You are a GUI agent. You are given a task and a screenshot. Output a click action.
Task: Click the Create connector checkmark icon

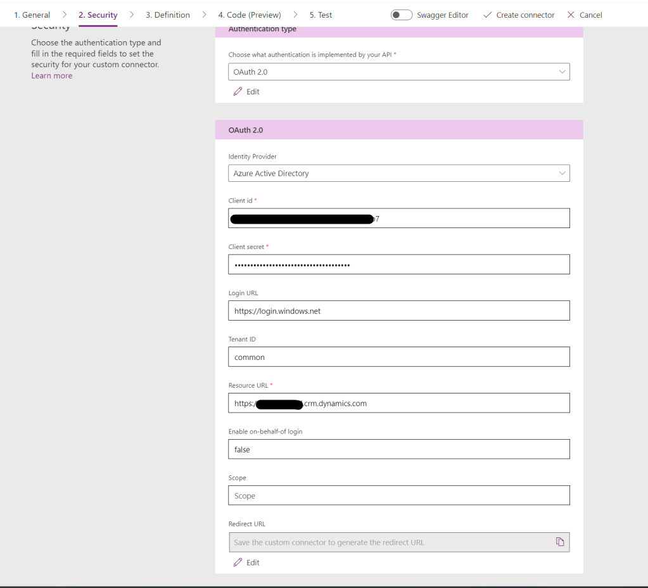coord(487,15)
